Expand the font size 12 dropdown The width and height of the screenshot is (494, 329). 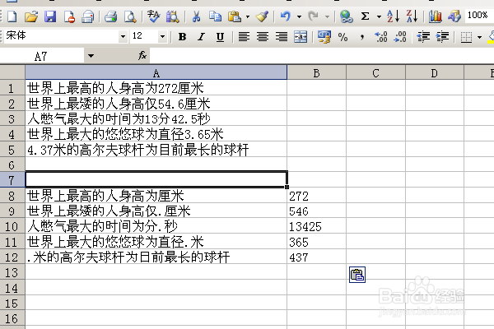pos(162,37)
